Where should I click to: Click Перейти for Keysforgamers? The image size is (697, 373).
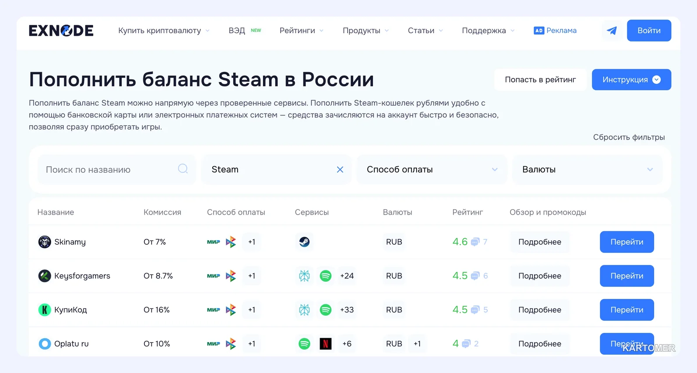point(627,276)
